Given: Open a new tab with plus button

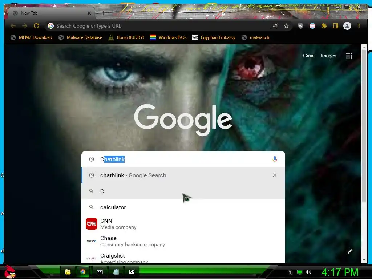Looking at the screenshot, I should point(103,13).
